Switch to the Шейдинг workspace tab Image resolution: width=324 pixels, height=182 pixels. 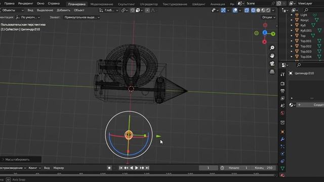[x=199, y=4]
